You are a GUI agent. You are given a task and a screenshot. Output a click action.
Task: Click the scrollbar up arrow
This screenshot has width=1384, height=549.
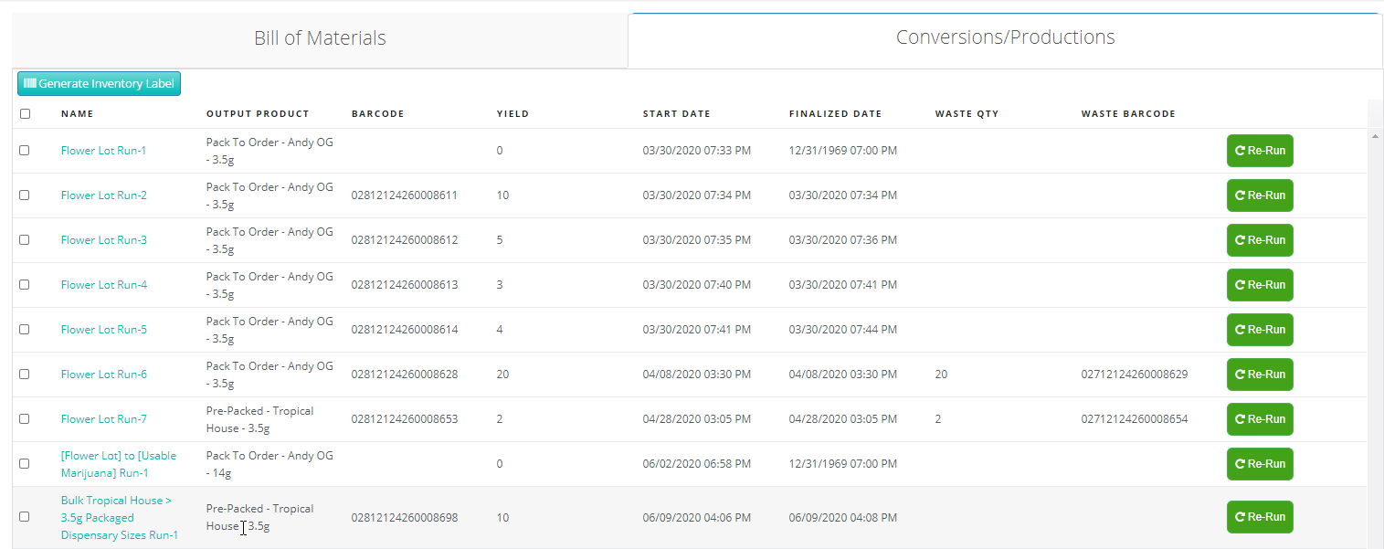coord(1376,136)
